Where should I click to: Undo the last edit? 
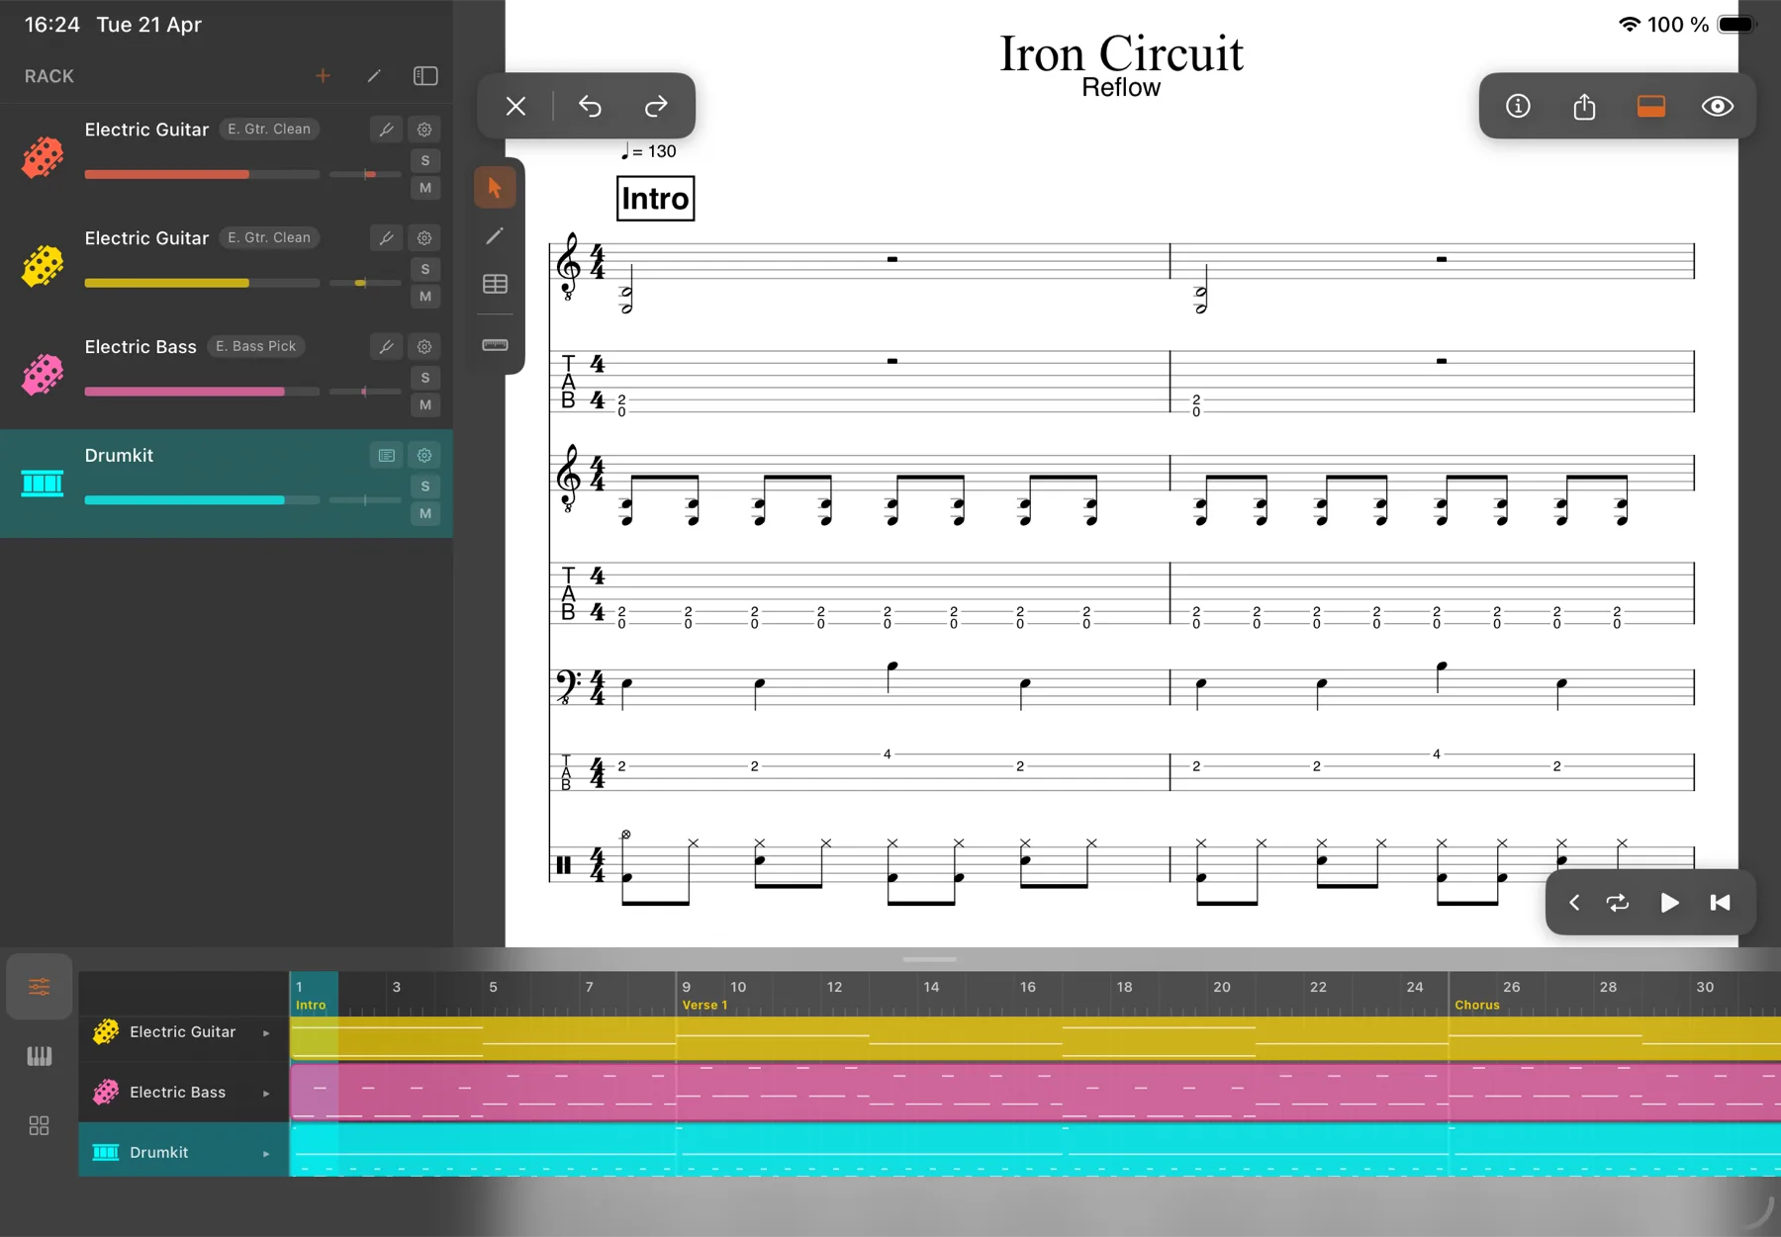590,106
